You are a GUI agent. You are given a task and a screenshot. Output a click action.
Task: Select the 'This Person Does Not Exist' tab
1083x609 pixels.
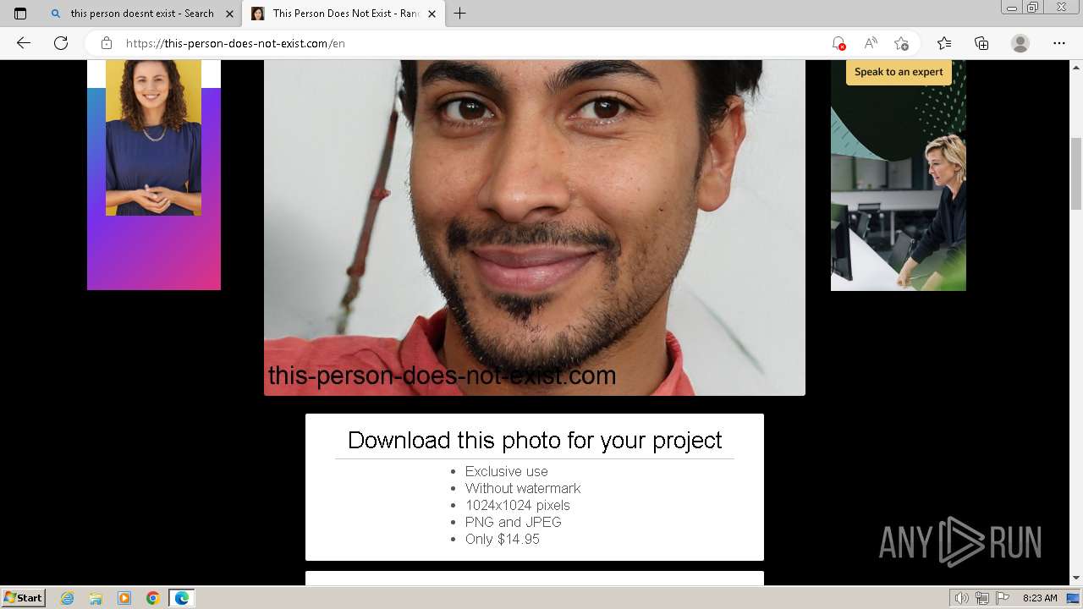[x=344, y=14]
